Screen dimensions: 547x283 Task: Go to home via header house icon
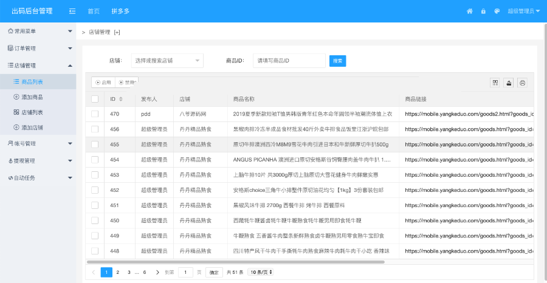tap(470, 11)
